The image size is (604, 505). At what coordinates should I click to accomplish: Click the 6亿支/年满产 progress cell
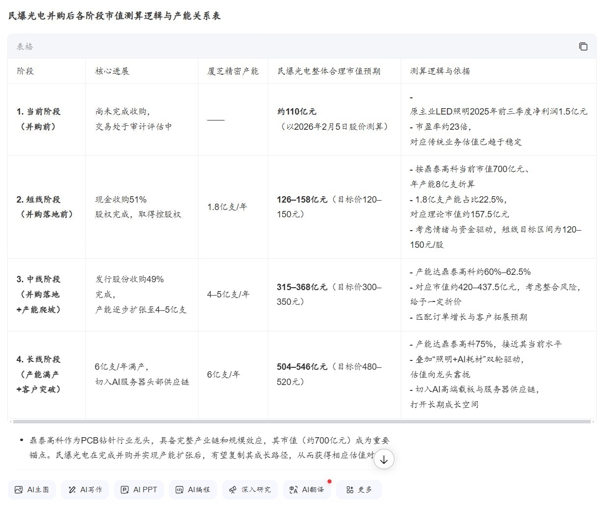coord(142,375)
